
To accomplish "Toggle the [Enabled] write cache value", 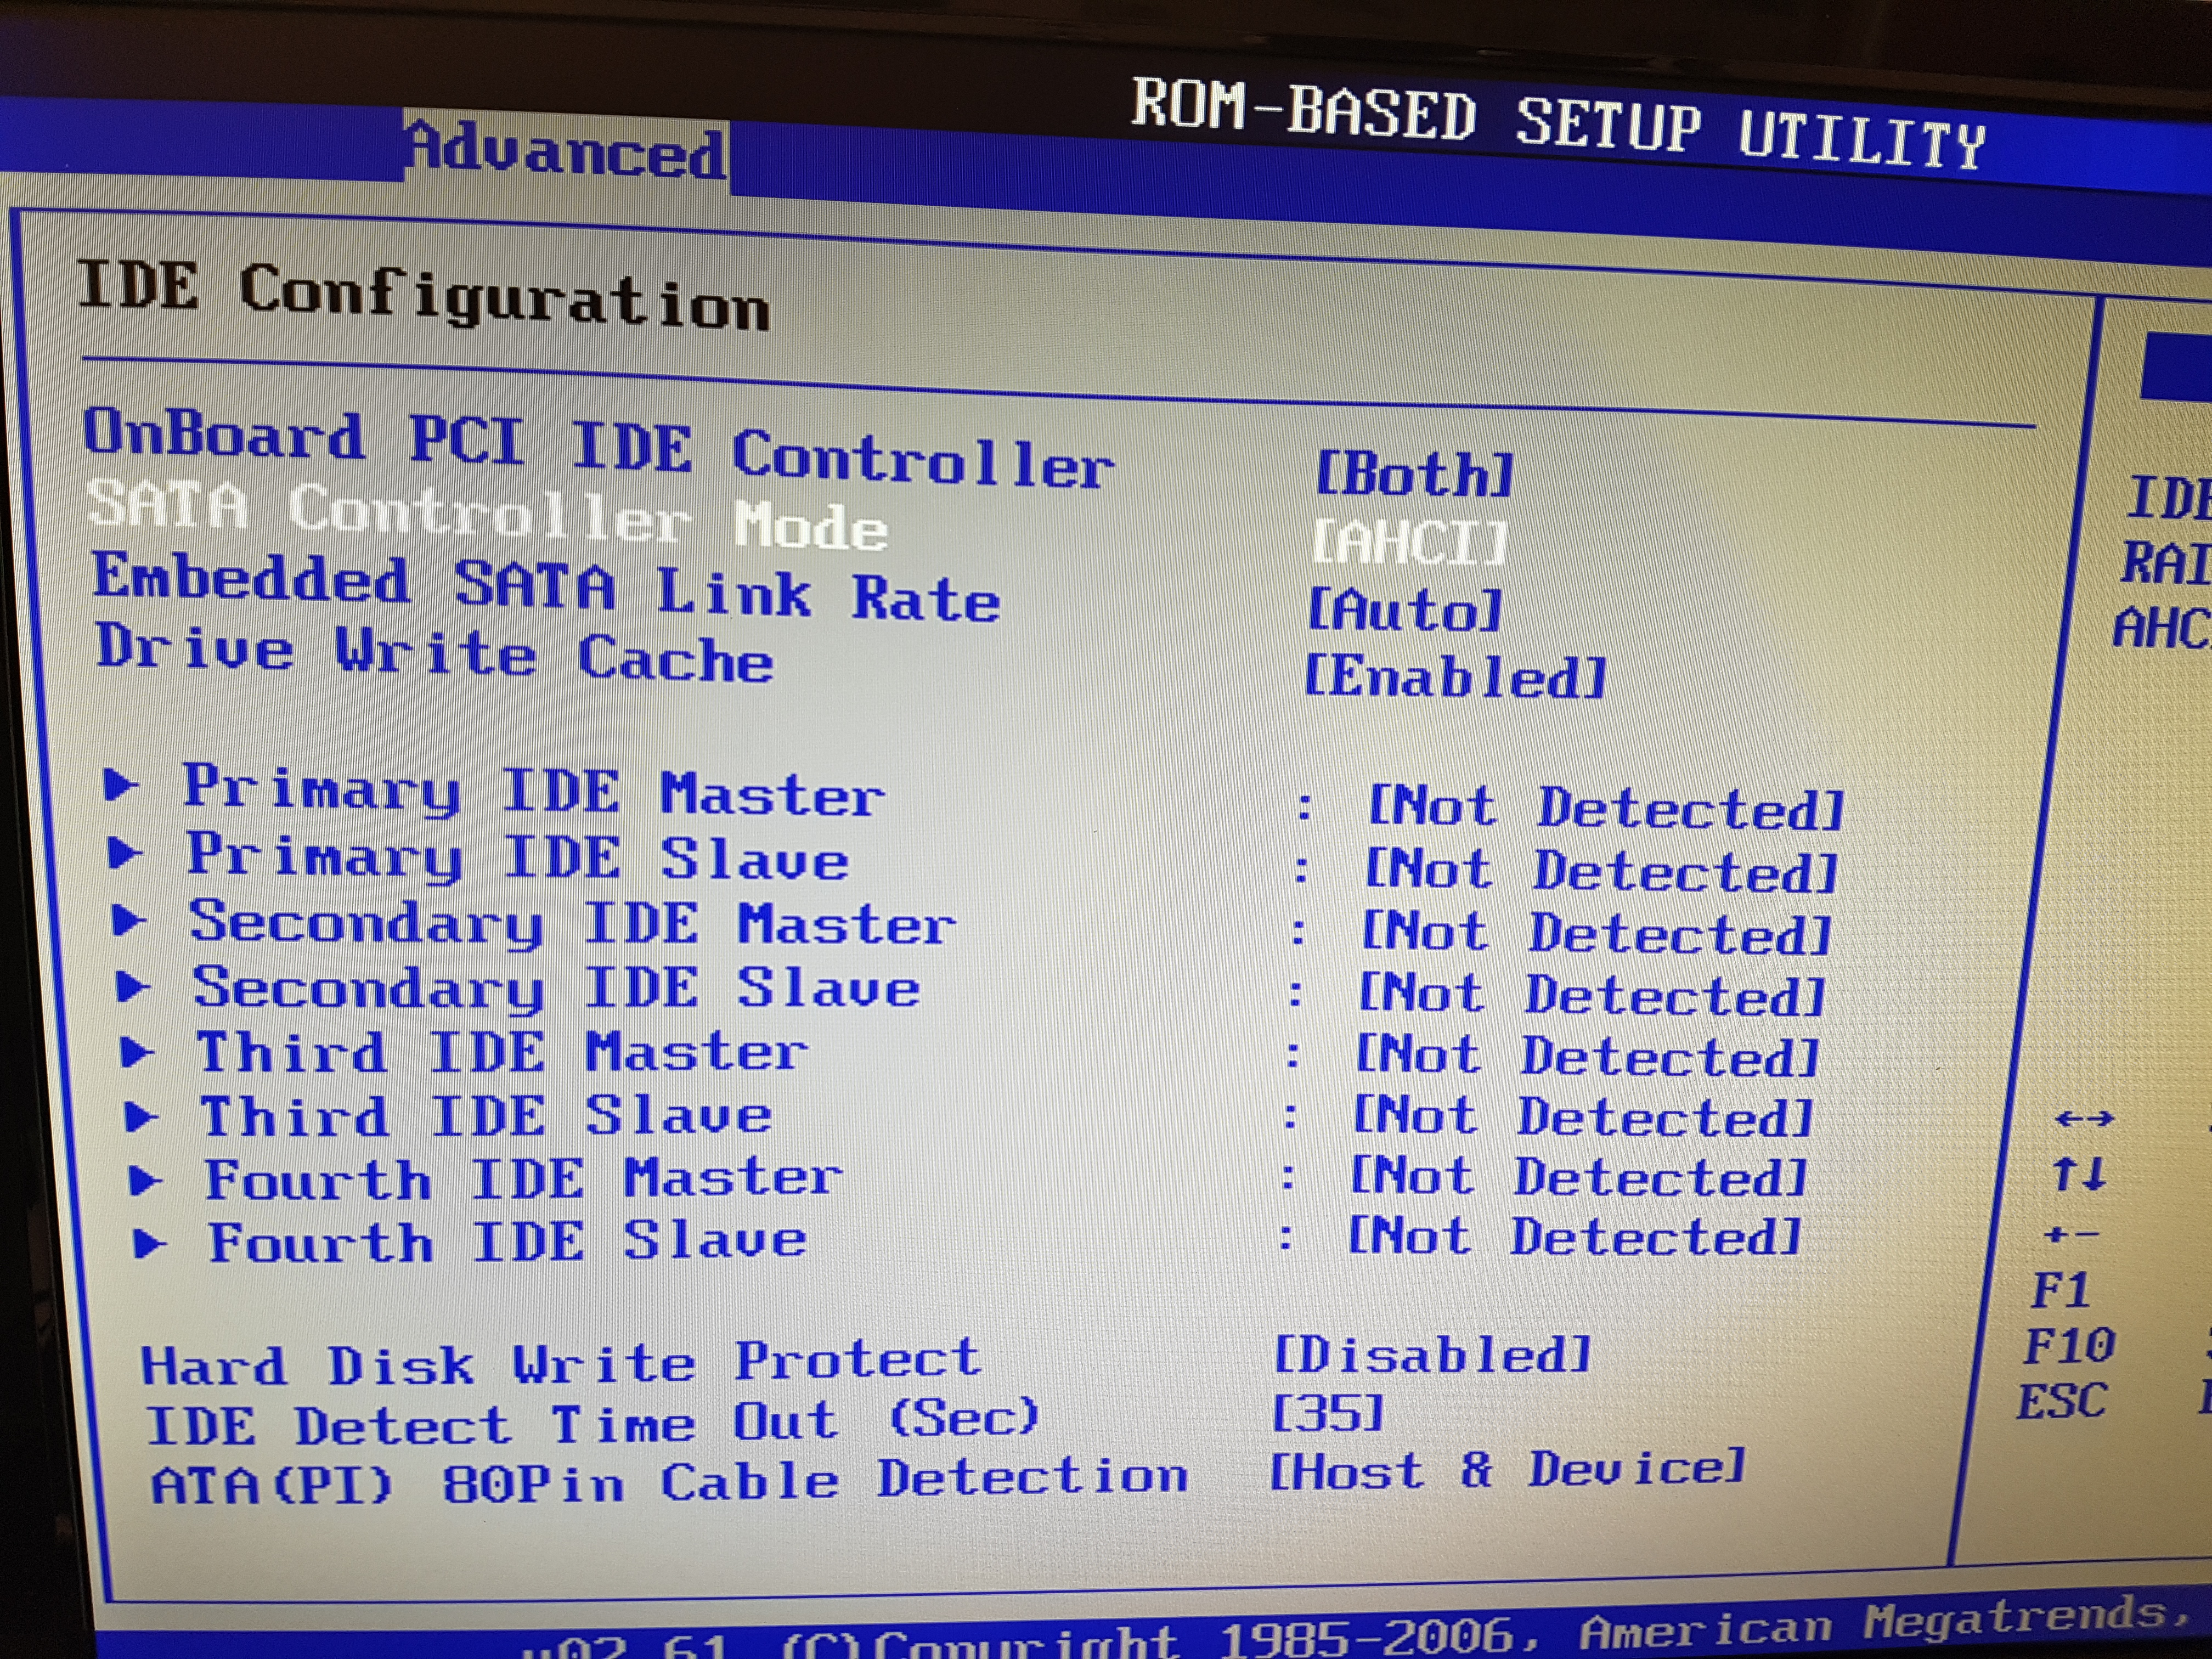I will (x=1455, y=677).
